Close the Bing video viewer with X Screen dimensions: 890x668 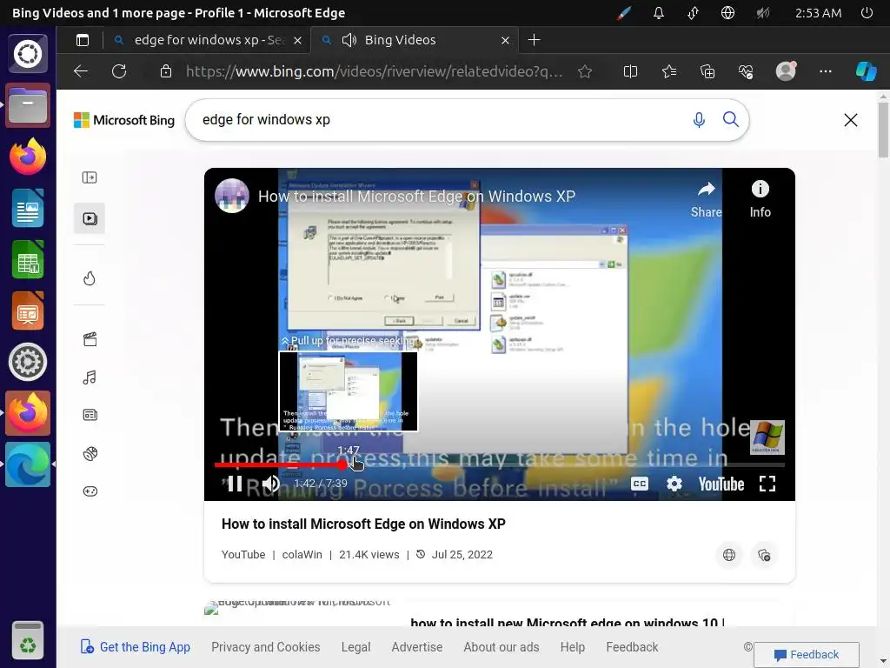(850, 120)
